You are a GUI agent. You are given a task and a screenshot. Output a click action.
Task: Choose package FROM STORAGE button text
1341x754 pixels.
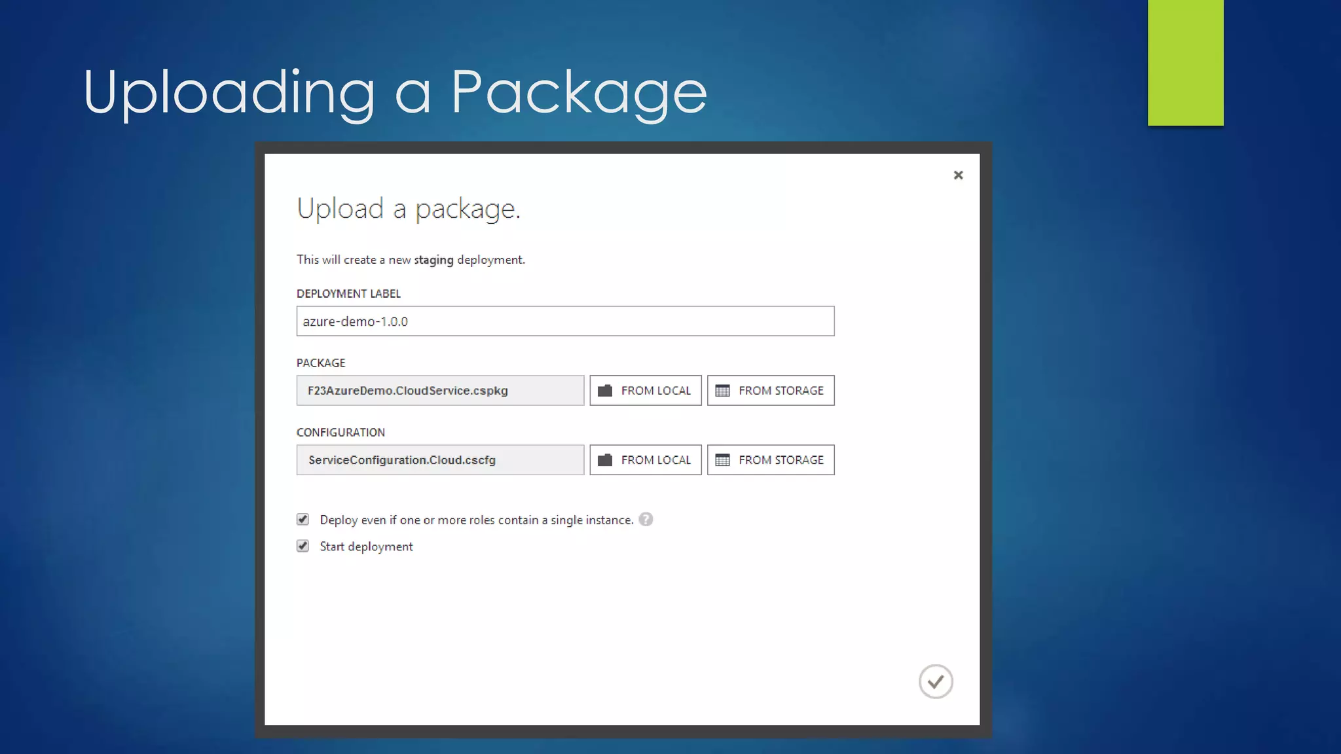(781, 391)
